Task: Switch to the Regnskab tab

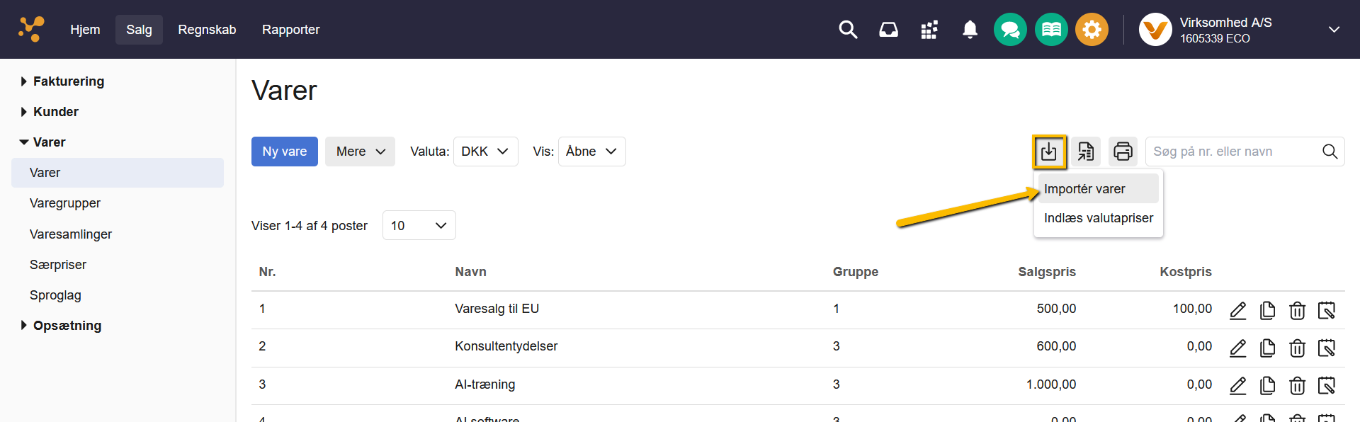Action: click(x=207, y=30)
